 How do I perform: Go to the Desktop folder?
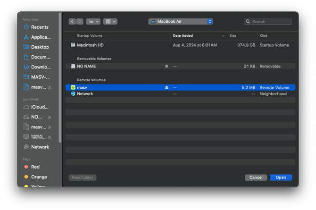click(36, 47)
